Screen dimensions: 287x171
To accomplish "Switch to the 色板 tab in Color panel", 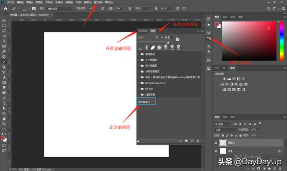I will click(x=225, y=17).
